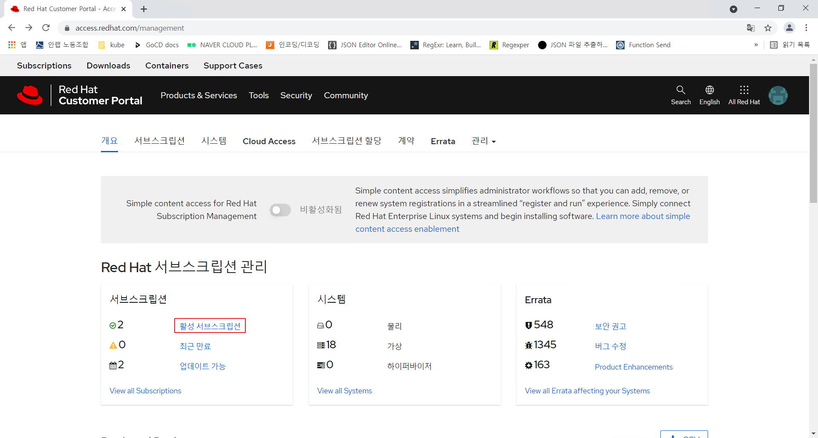Image resolution: width=818 pixels, height=438 pixels.
Task: Toggle Simple content access switch
Action: pos(280,210)
